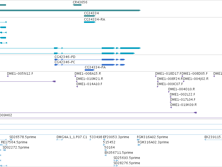Viewport: 222px width, 167px height.
Task: Select the blue bar under CG34334-PA
Action: coord(90,70)
